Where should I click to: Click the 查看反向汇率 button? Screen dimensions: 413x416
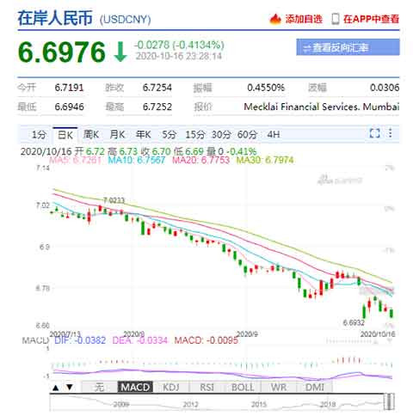[x=348, y=47]
